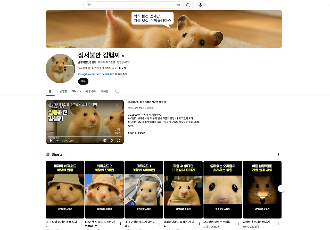330x230 pixels.
Task: Start a voice search with the microphone icon
Action: coord(200,5)
